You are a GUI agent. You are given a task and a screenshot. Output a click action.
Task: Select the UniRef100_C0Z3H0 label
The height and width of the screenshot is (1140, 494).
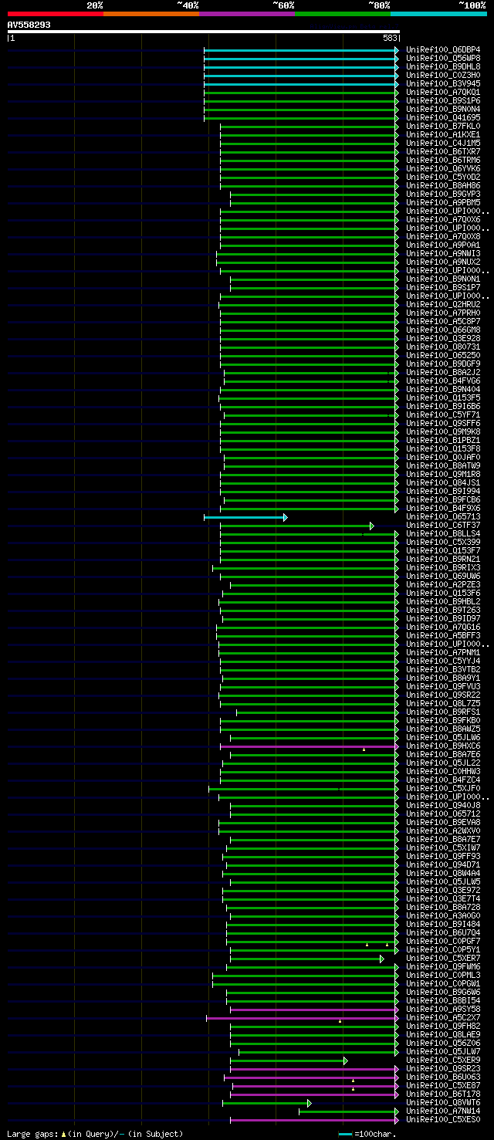(x=443, y=75)
